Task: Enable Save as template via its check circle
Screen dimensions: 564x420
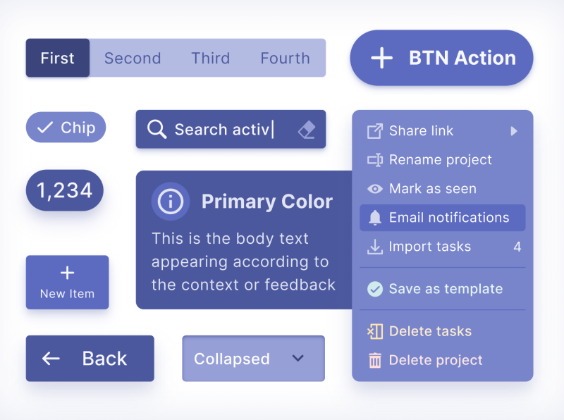Action: coord(374,289)
